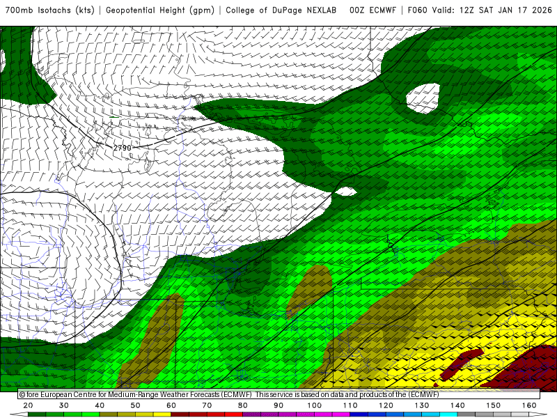Click the '40' color scale label
The height and width of the screenshot is (418, 557).
[100, 405]
